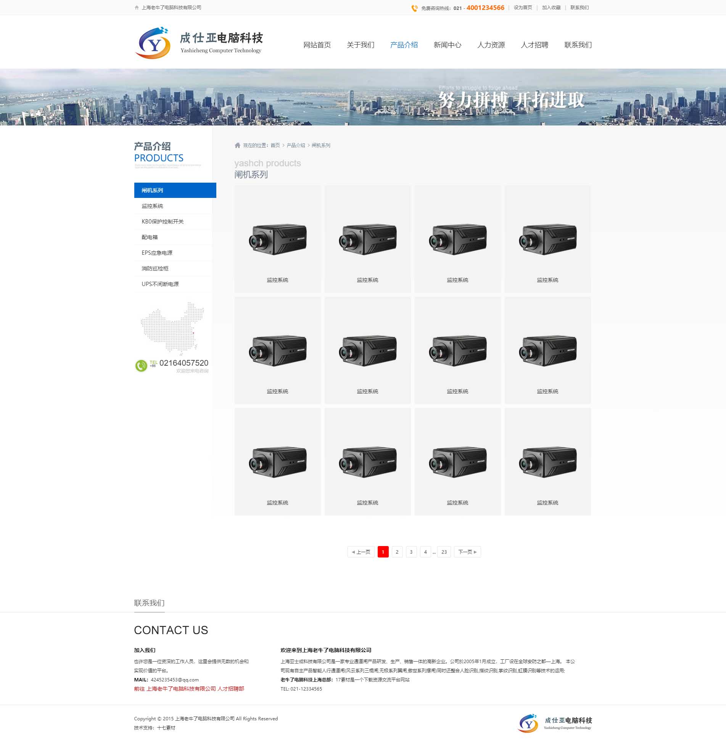Viewport: 726px width, 739px height.
Task: Click the dotted China map image
Action: 172,329
